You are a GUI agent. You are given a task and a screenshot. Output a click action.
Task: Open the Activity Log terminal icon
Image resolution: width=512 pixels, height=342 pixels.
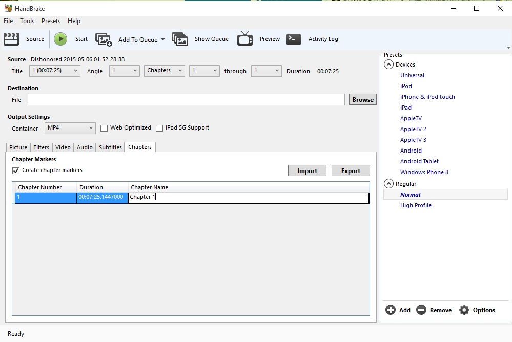[x=294, y=39]
